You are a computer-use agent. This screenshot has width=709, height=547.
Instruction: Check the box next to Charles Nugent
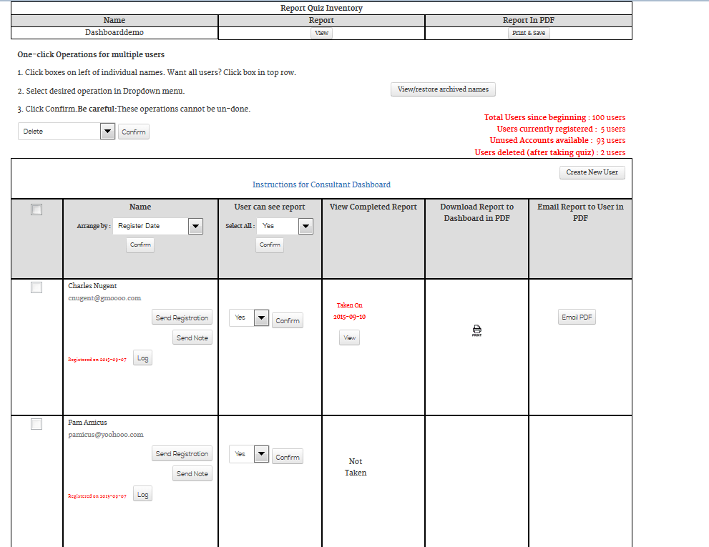click(36, 287)
